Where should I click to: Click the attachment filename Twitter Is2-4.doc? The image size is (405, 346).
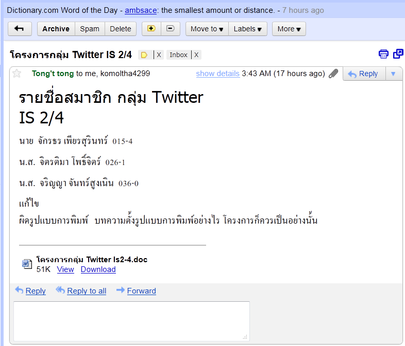[x=92, y=260]
